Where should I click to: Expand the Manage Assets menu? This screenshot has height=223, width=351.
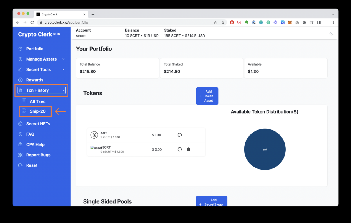[x=41, y=59]
